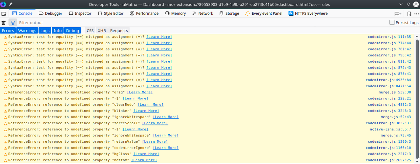The width and height of the screenshot is (420, 164).
Task: Open source link codemirror.js:8471:54
Action: [x=388, y=86]
